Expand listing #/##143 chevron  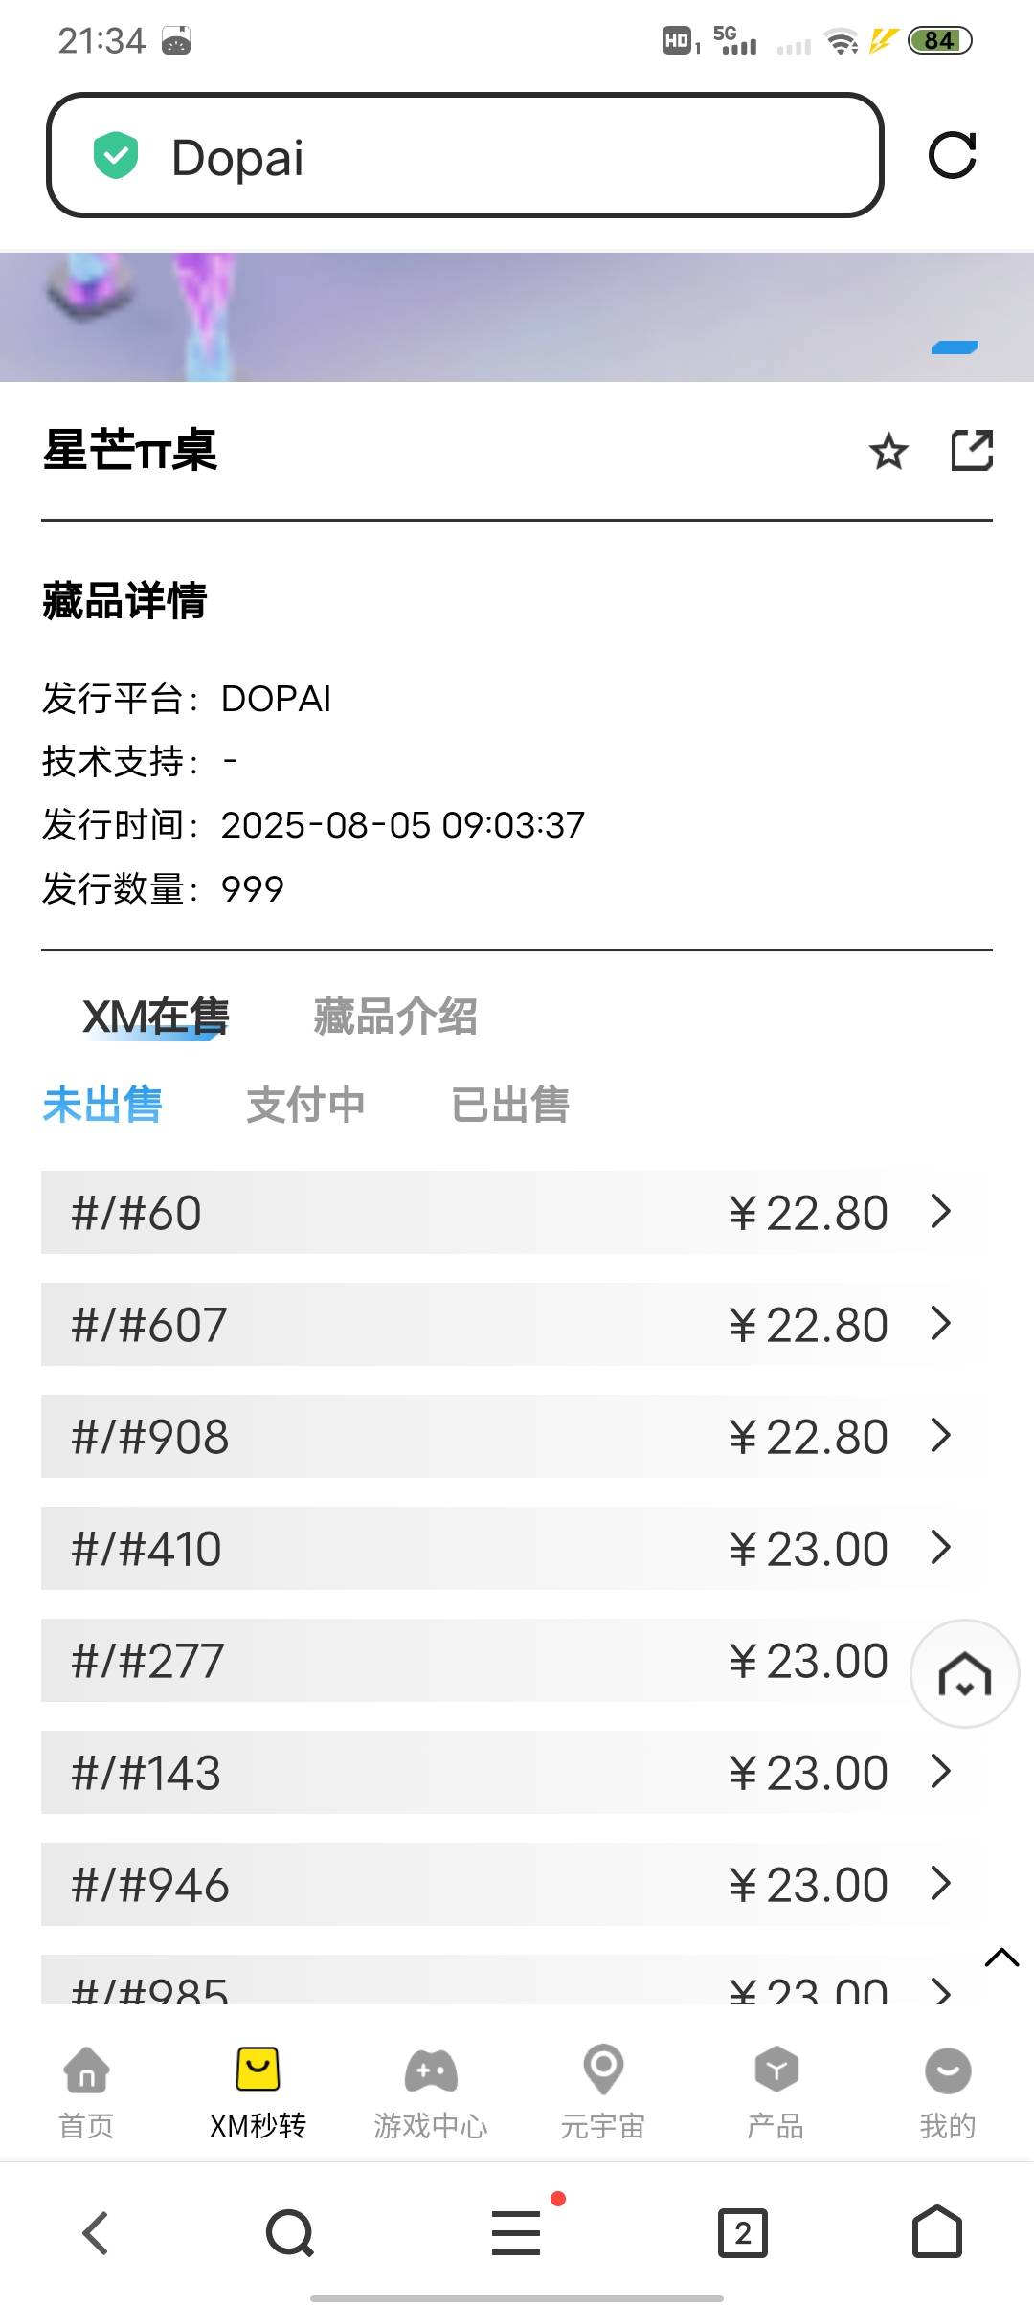point(941,1772)
